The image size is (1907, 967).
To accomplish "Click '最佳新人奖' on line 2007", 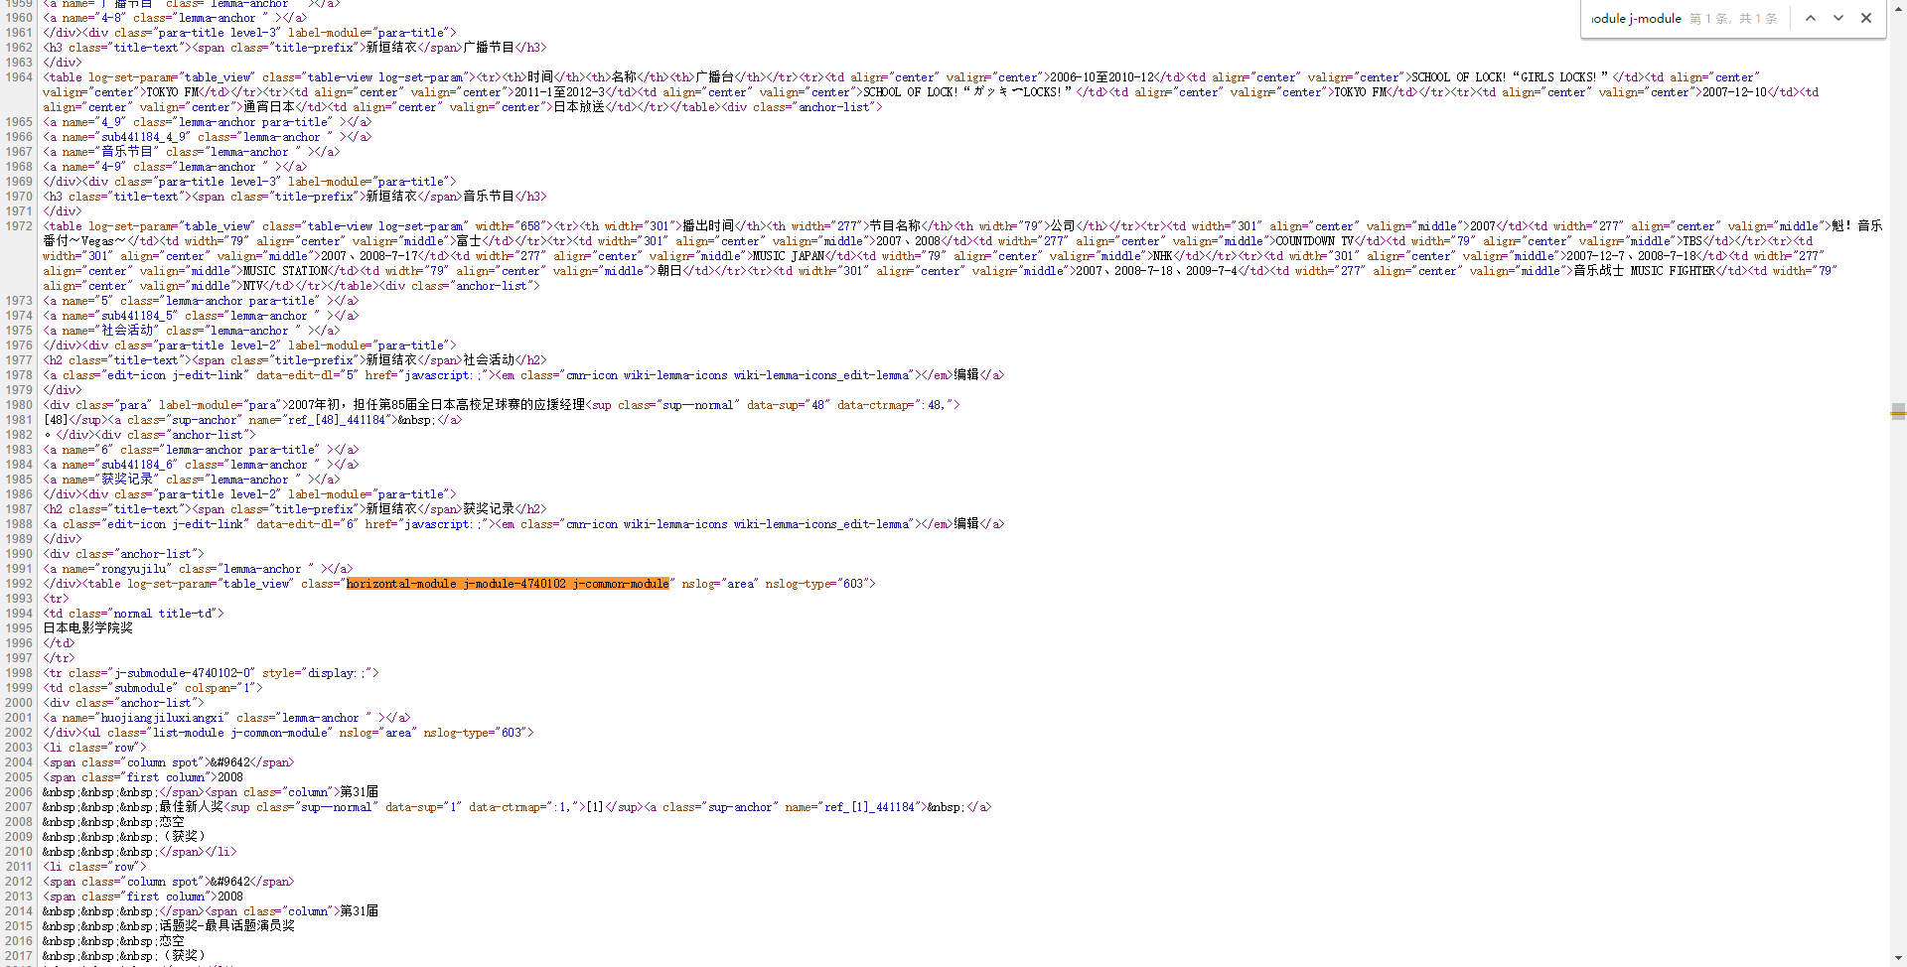I will (x=192, y=807).
